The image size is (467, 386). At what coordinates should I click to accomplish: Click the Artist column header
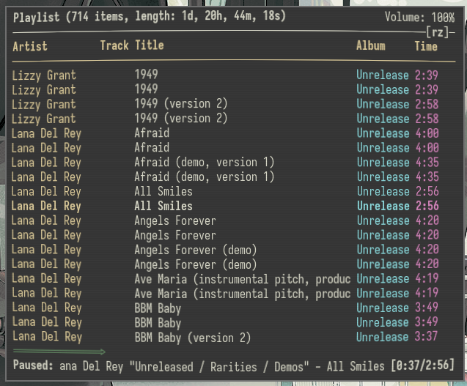coord(30,46)
